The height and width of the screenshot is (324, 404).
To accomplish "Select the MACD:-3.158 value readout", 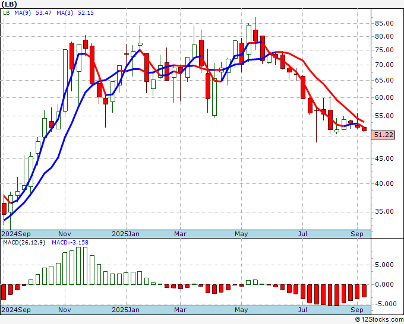I will point(70,243).
